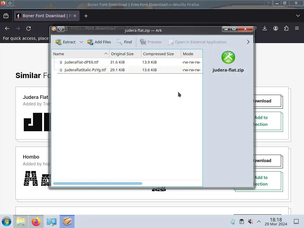This screenshot has width=304, height=228.
Task: Expand the Ark toolbar overflow chevron
Action: (x=248, y=42)
